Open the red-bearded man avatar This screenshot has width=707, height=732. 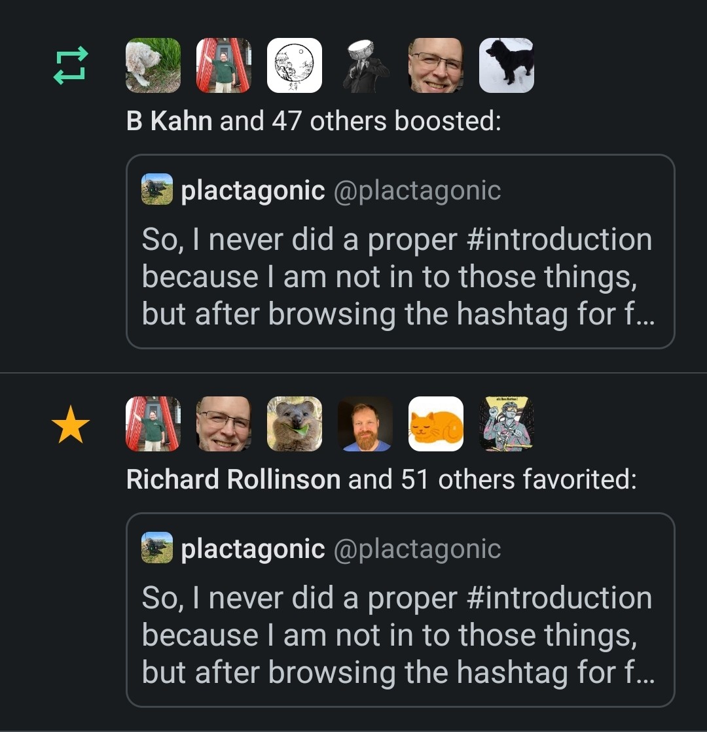(x=365, y=424)
